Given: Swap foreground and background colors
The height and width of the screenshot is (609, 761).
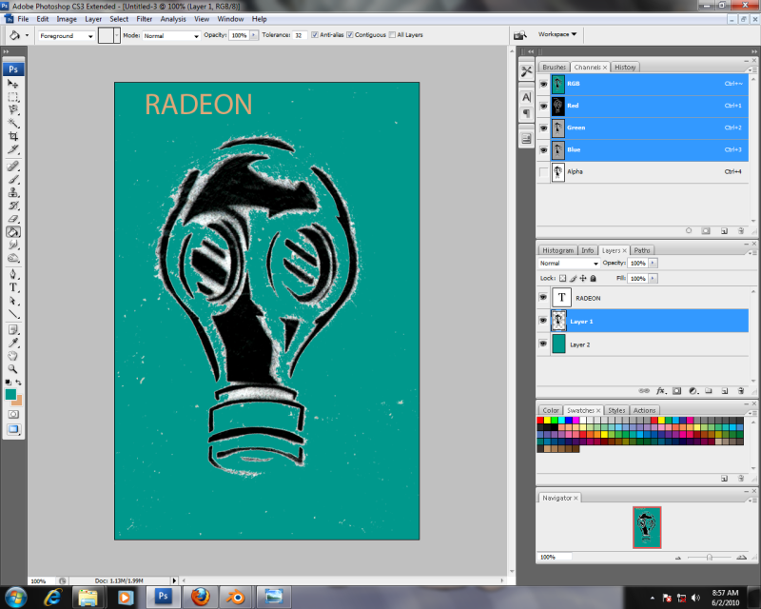Looking at the screenshot, I should point(18,383).
